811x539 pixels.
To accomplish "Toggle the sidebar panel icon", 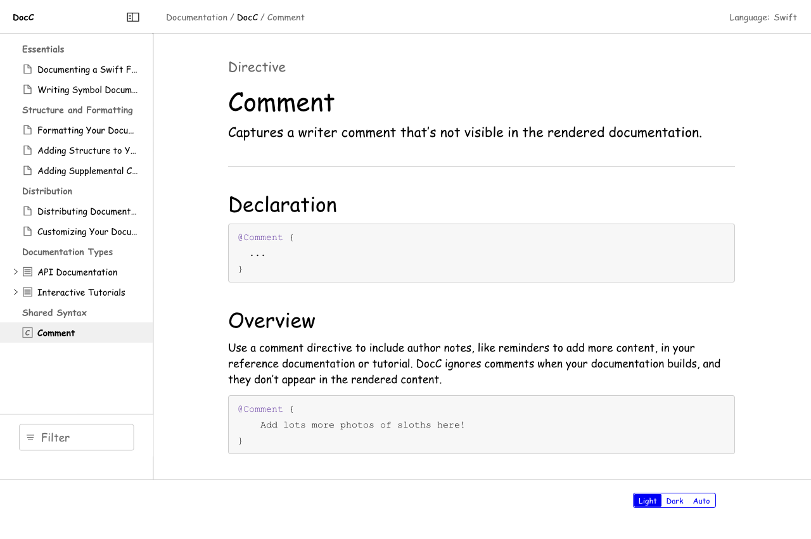I will click(133, 17).
